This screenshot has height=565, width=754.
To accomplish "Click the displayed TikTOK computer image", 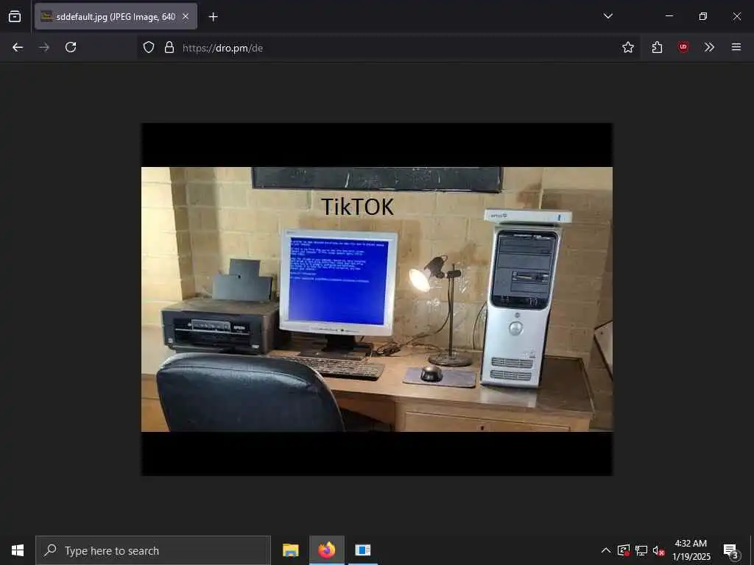I will coord(377,299).
